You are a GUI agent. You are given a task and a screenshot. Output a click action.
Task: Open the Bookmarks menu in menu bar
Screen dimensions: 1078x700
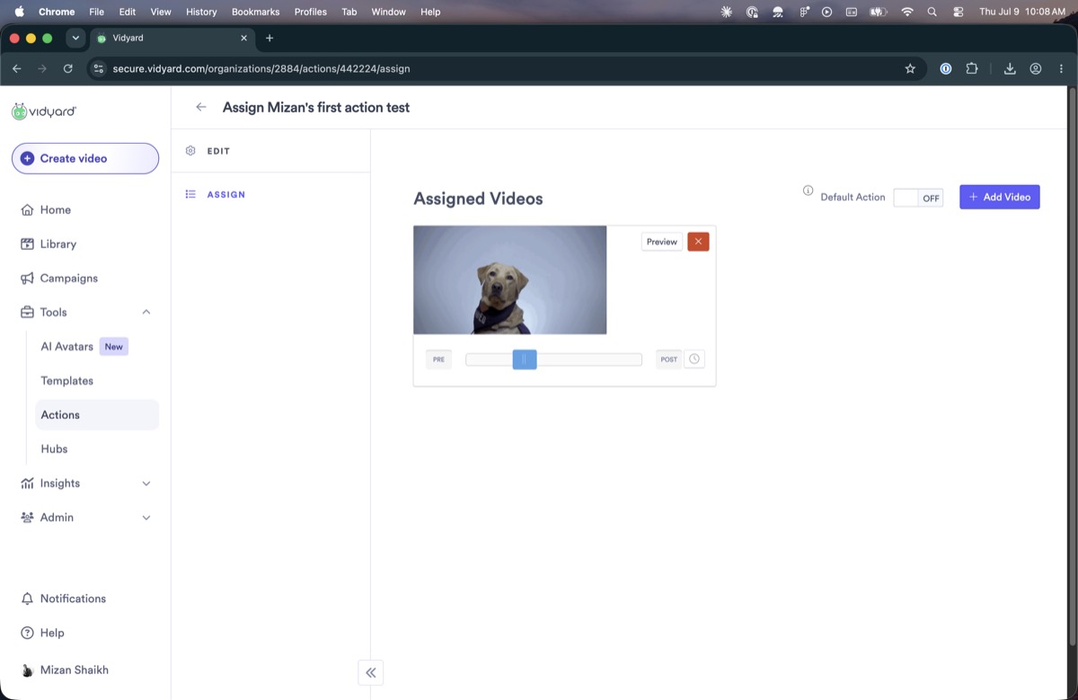tap(255, 12)
